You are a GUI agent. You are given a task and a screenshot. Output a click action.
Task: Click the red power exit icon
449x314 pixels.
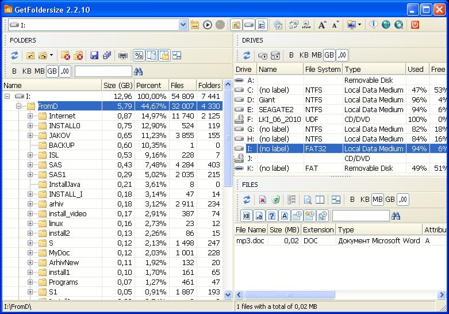pyautogui.click(x=415, y=25)
